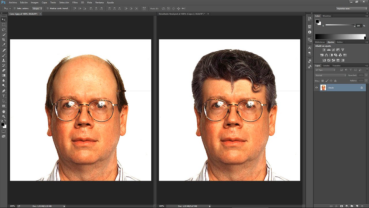Select the Horizontal Type tool
Viewport: 369px width, 208px height.
point(4,96)
